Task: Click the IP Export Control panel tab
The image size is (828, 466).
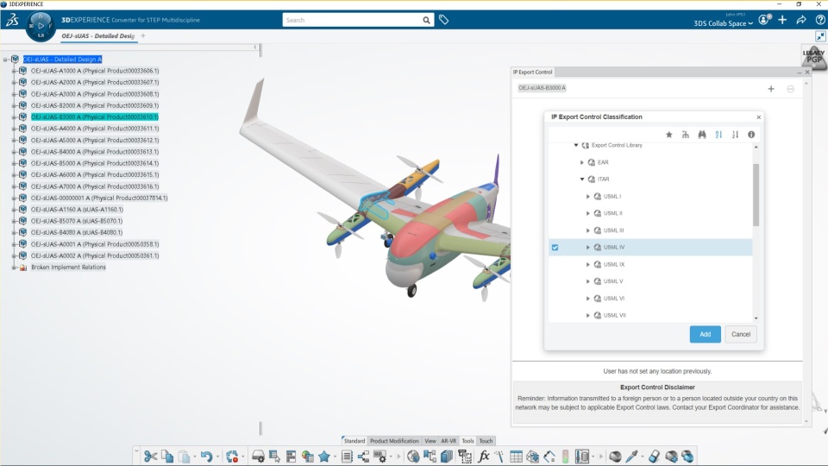Action: [532, 72]
